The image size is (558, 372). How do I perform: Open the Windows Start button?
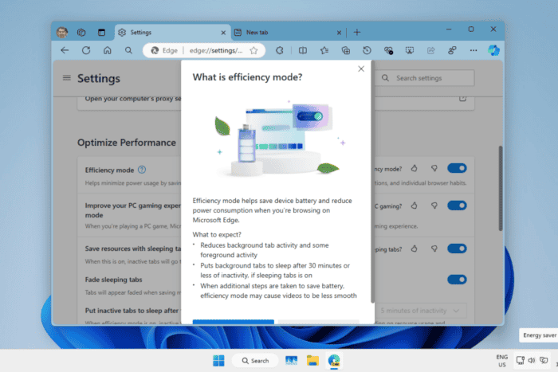218,360
